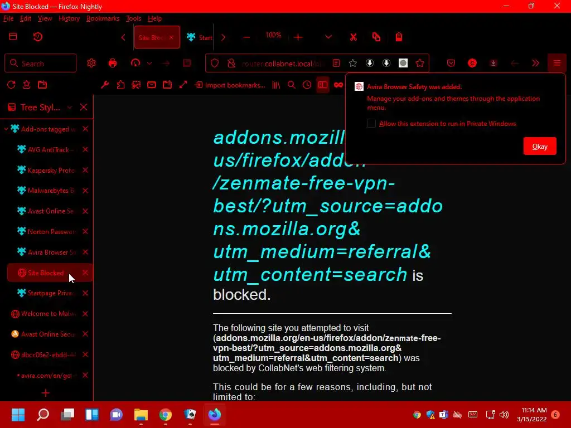Open the File menu

point(8,18)
